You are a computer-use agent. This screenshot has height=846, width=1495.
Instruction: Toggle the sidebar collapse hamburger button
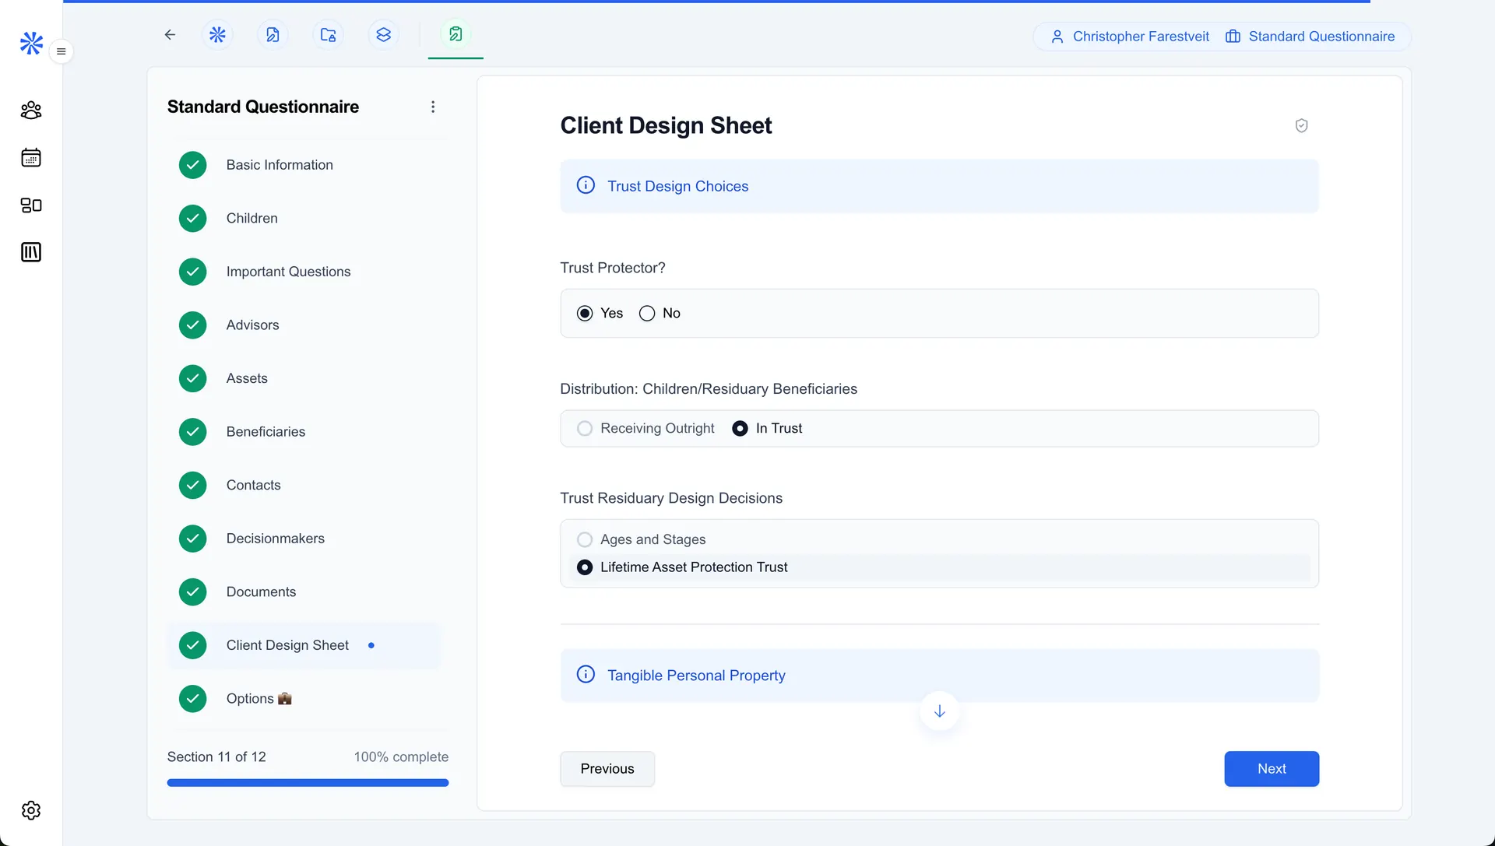click(61, 51)
